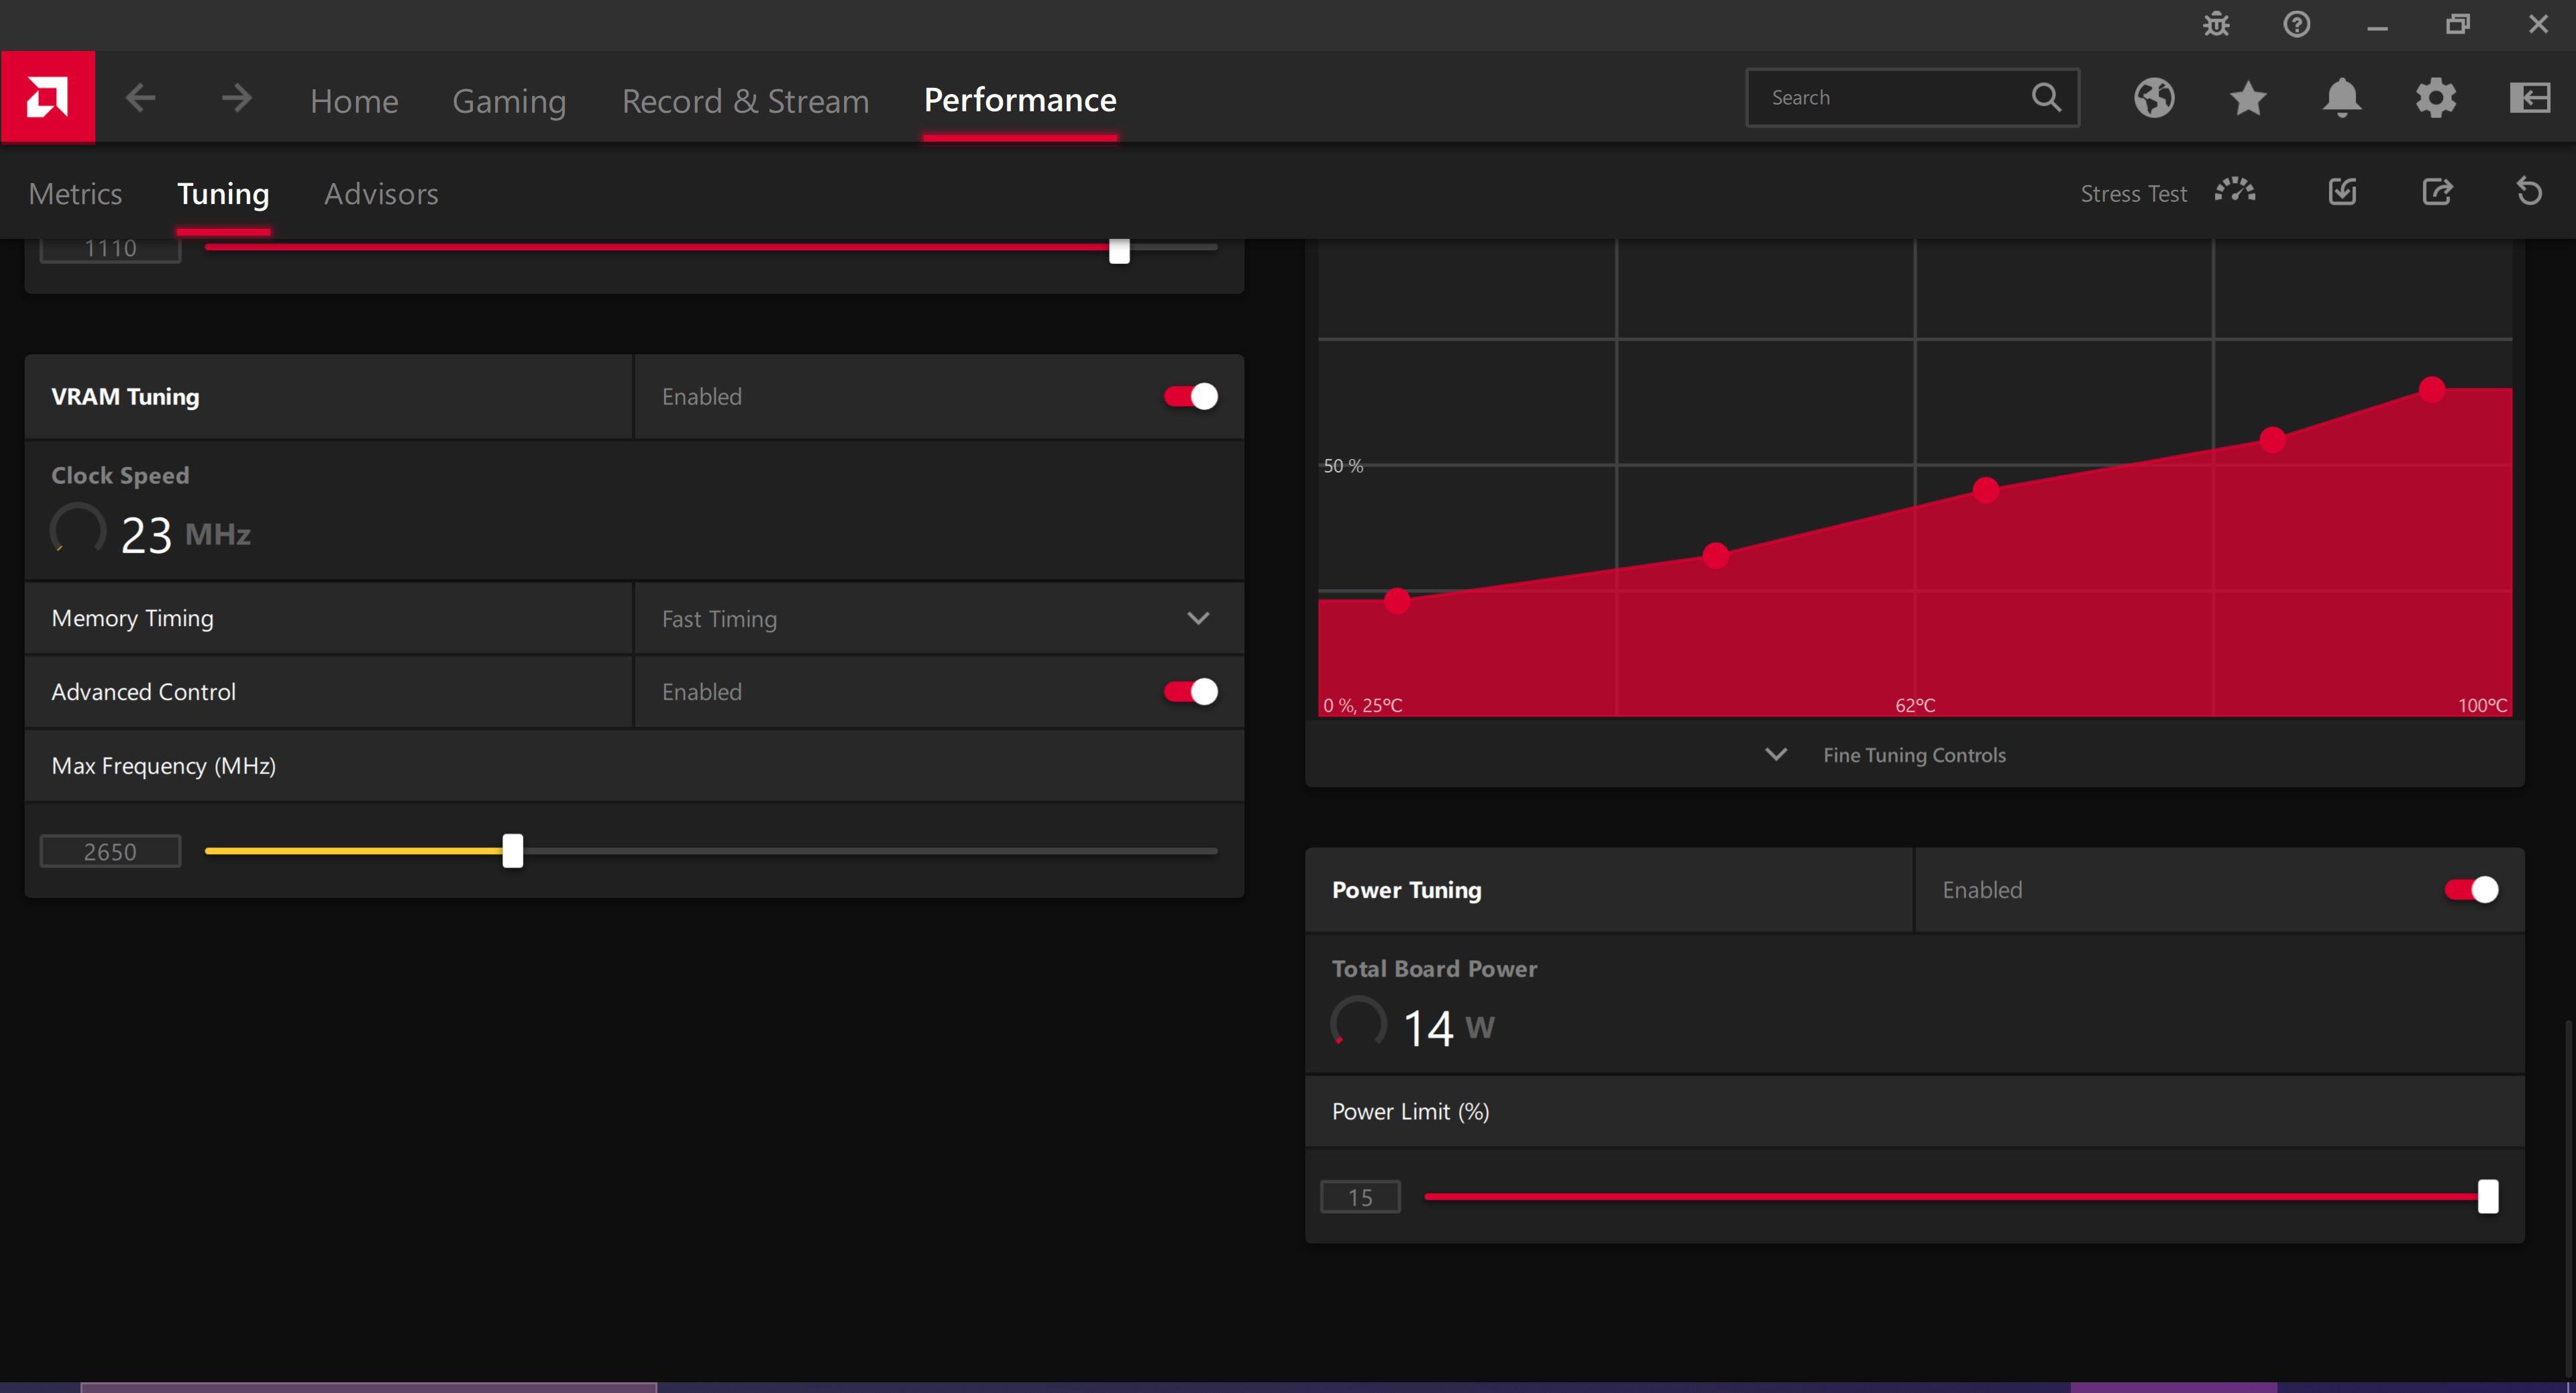Click the Advisors tab link
Viewport: 2576px width, 1393px height.
pos(381,194)
